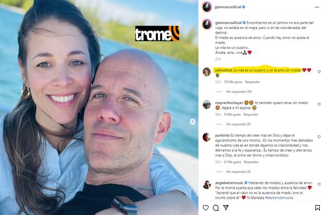Like julimolinat's comment with the heart toggle

tap(319, 72)
